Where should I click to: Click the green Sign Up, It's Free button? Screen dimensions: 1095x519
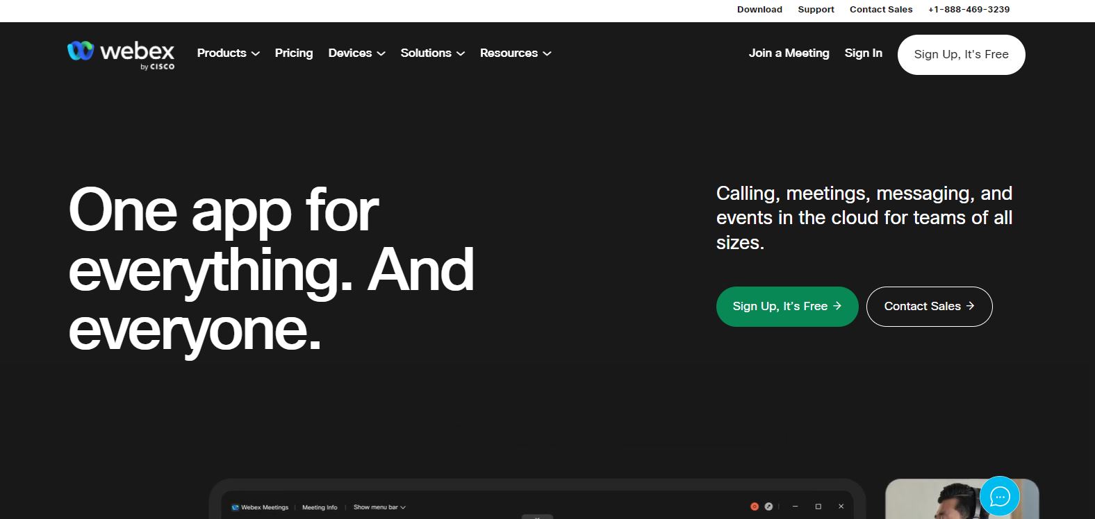(787, 306)
